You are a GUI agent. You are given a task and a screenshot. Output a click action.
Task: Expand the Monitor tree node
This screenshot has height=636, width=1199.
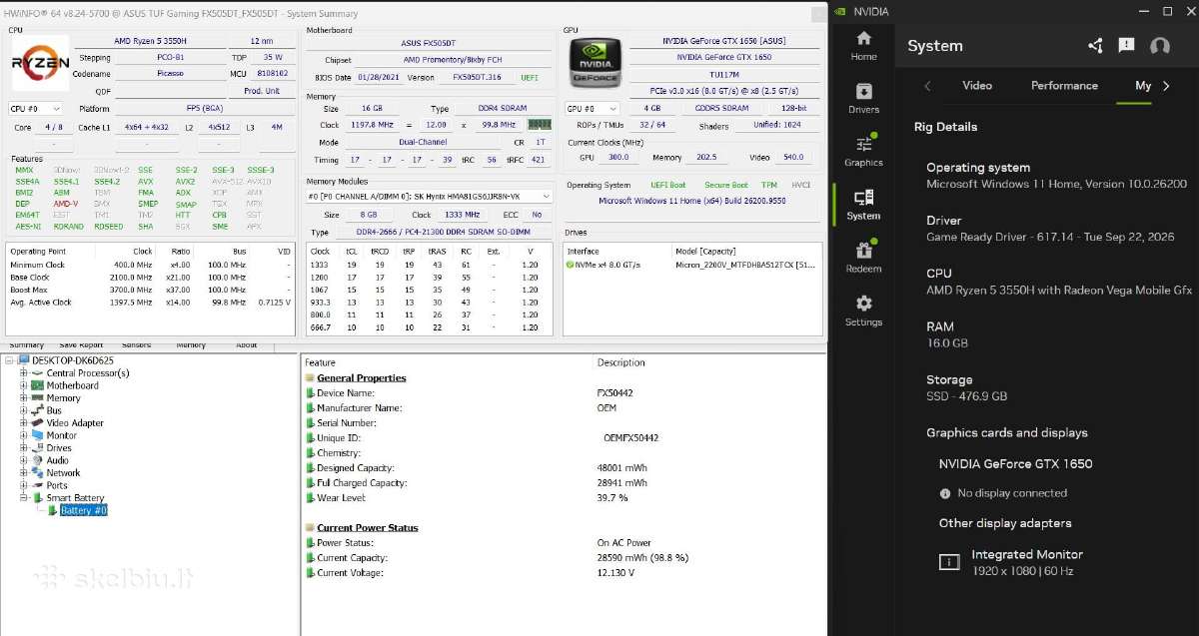coord(23,435)
